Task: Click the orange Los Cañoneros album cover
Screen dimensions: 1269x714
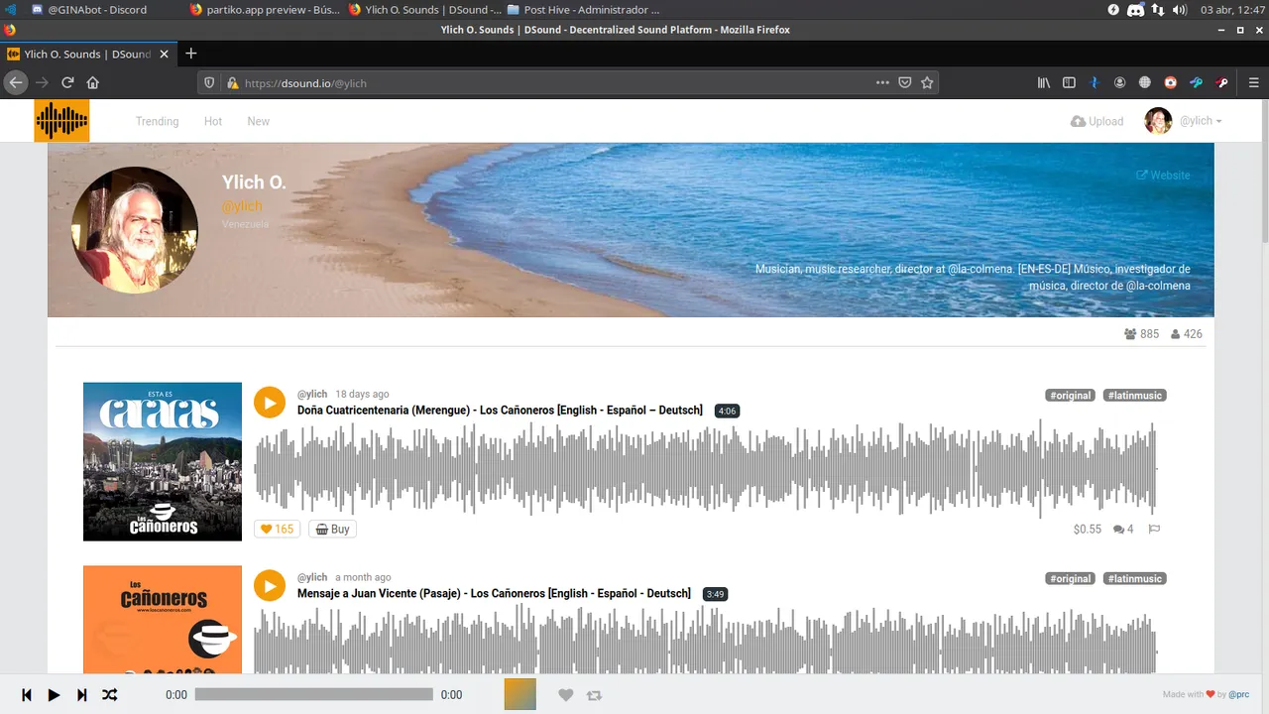Action: point(163,620)
